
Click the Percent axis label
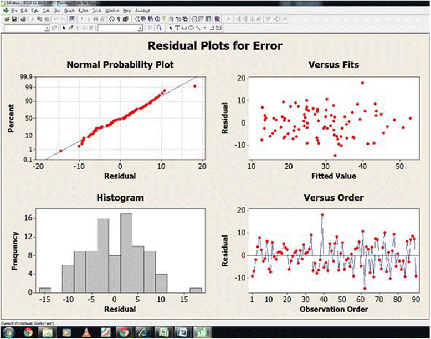pos(11,118)
